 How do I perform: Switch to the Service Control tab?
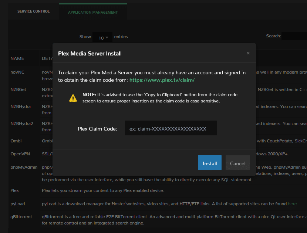pos(33,11)
